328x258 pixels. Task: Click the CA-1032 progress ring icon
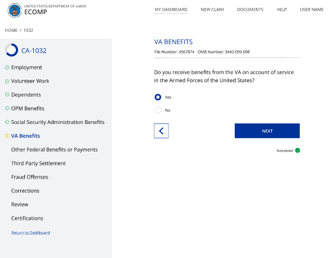point(12,50)
